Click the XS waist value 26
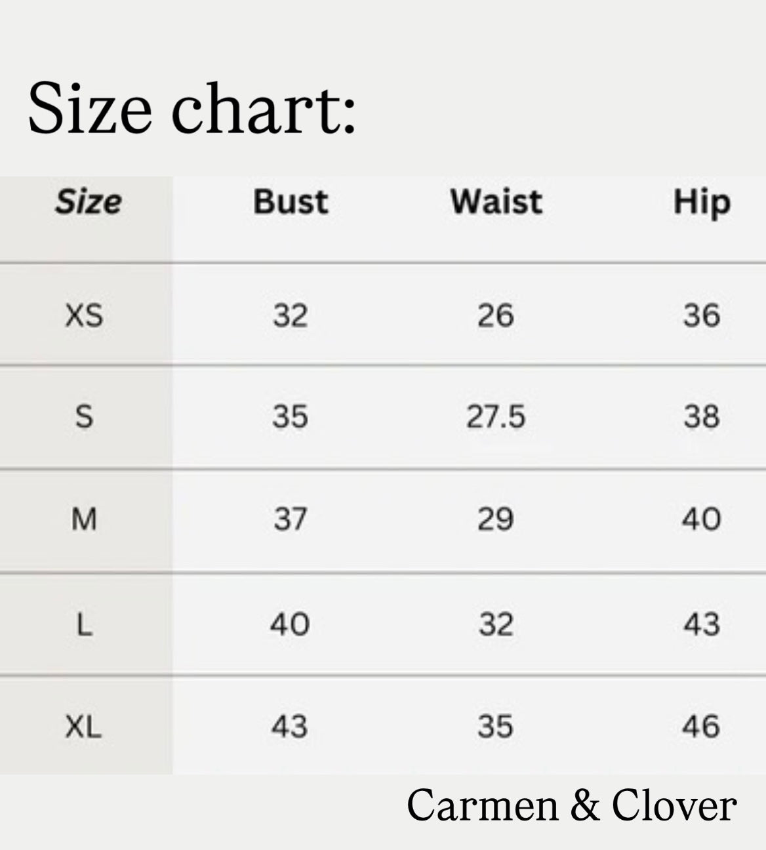This screenshot has width=766, height=850. 495,316
